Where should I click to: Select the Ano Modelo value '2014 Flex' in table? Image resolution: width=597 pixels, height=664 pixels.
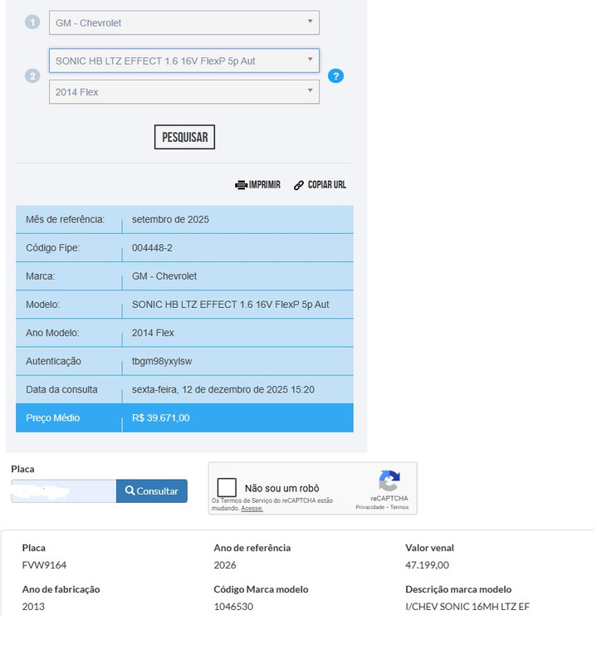(x=154, y=334)
